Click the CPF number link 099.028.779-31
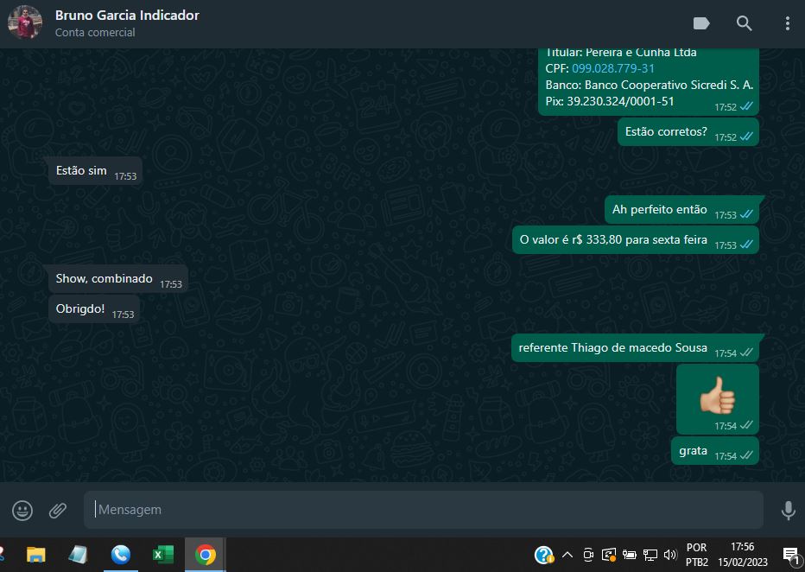 612,68
